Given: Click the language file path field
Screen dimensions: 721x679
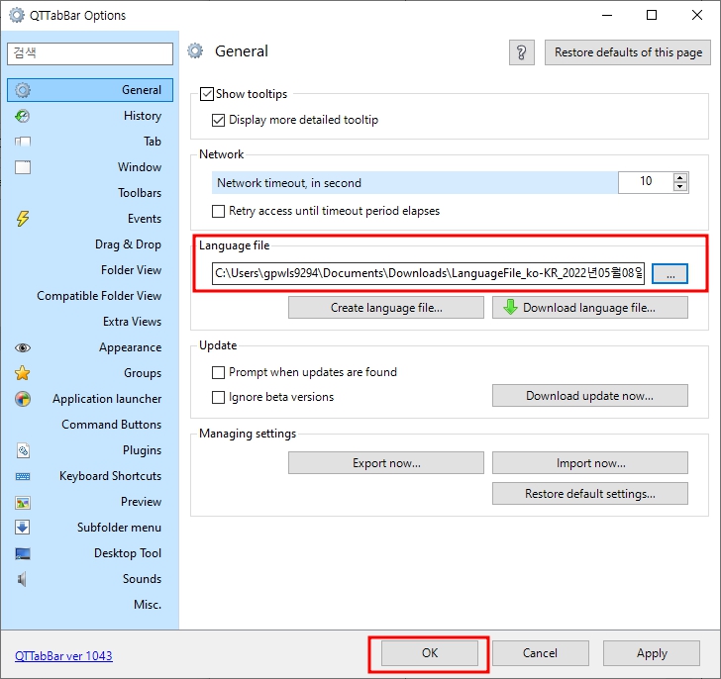Looking at the screenshot, I should coord(428,274).
